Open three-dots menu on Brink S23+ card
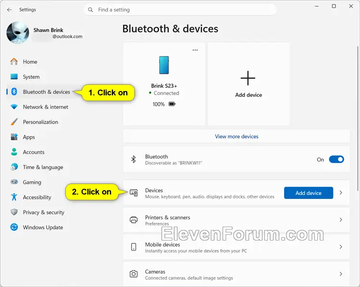The height and width of the screenshot is (287, 360). 195,50
